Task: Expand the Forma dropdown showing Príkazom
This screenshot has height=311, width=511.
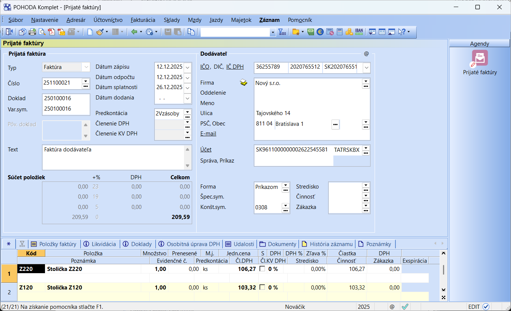Action: pyautogui.click(x=285, y=184)
